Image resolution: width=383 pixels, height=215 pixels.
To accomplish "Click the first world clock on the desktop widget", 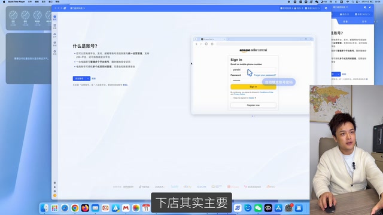I will point(13,15).
